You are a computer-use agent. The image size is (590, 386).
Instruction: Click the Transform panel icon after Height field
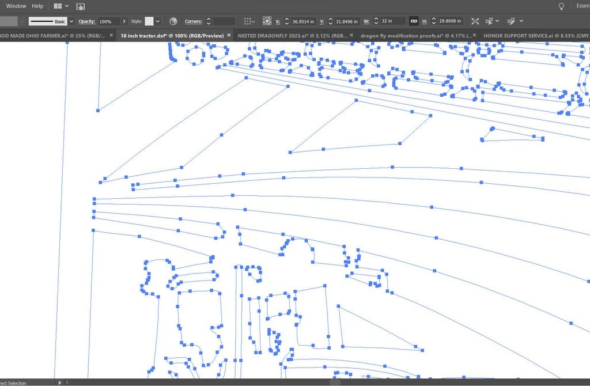click(x=475, y=21)
